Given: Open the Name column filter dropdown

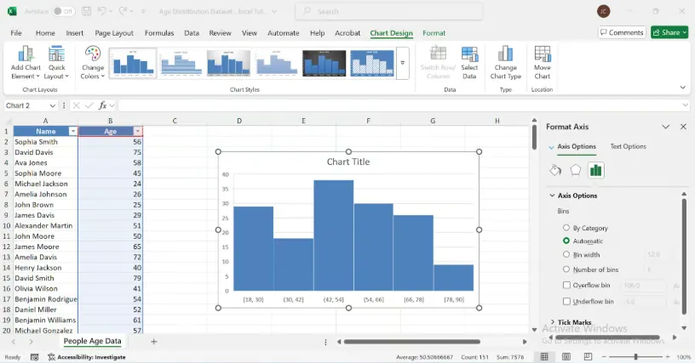Looking at the screenshot, I should [72, 132].
